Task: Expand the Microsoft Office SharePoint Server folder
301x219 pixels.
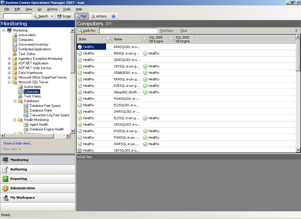Action: pos(9,77)
